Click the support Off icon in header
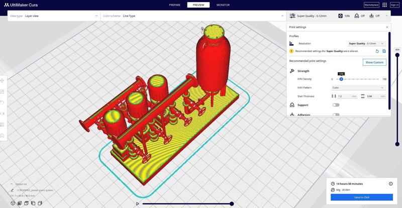This screenshot has width=402, height=208. click(357, 16)
